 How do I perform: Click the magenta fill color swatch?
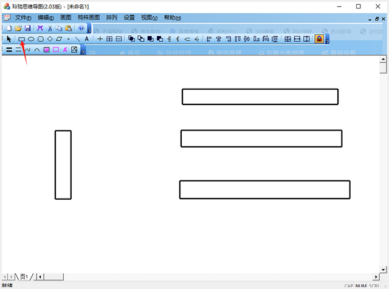[47, 50]
